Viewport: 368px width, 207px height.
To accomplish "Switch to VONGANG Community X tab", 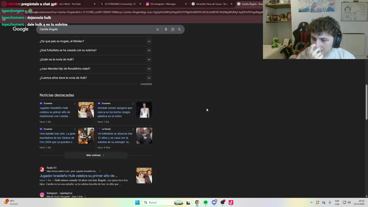I will [120, 4].
